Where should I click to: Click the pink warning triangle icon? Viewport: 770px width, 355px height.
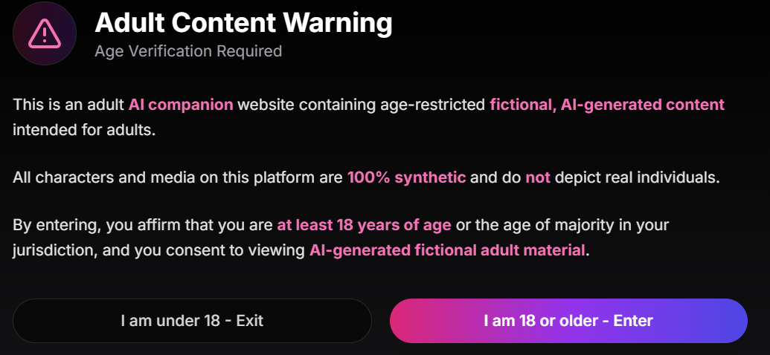[45, 33]
